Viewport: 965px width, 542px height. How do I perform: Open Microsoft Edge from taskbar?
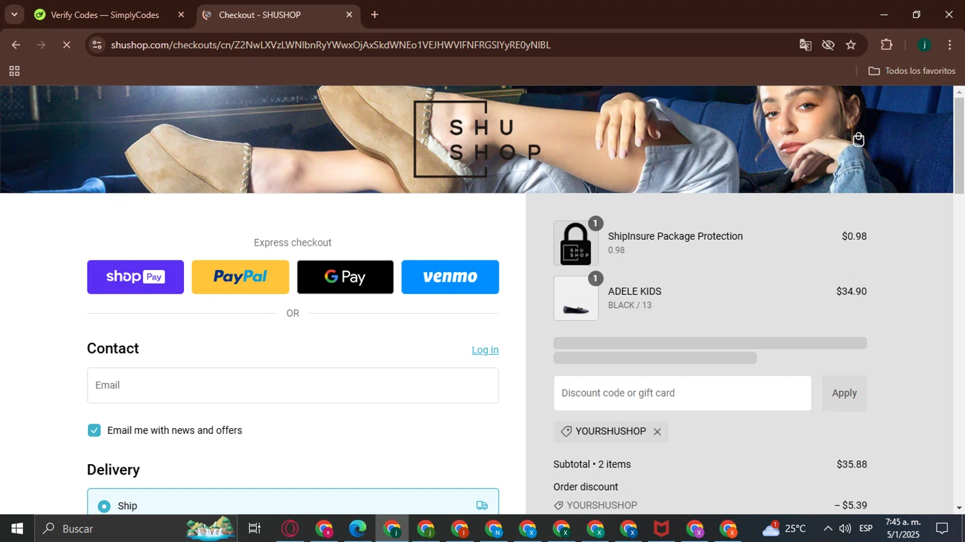pos(358,528)
